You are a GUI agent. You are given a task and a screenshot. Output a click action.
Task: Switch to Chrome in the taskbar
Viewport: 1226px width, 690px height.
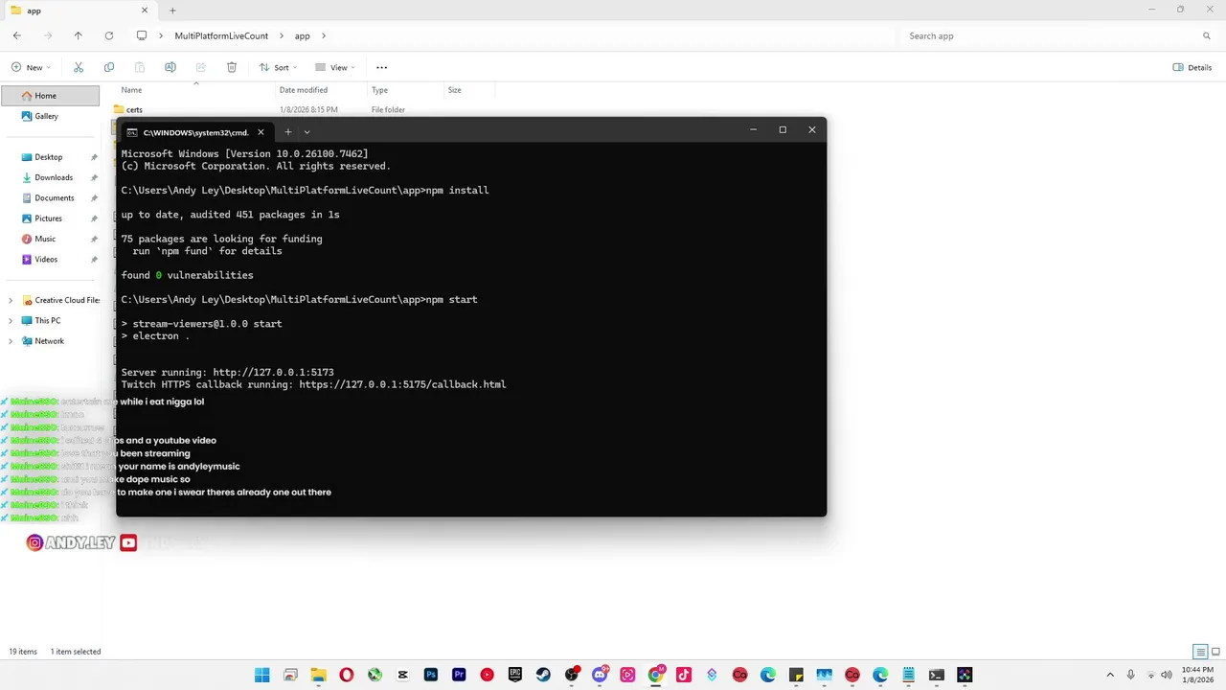[656, 675]
